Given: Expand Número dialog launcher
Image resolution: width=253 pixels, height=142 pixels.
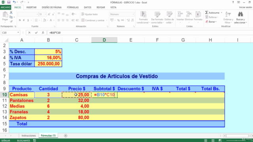Looking at the screenshot, I should [x=134, y=26].
